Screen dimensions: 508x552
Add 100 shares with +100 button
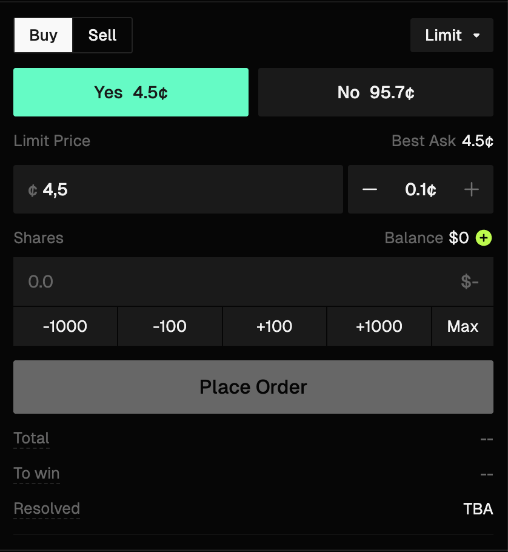pos(274,326)
